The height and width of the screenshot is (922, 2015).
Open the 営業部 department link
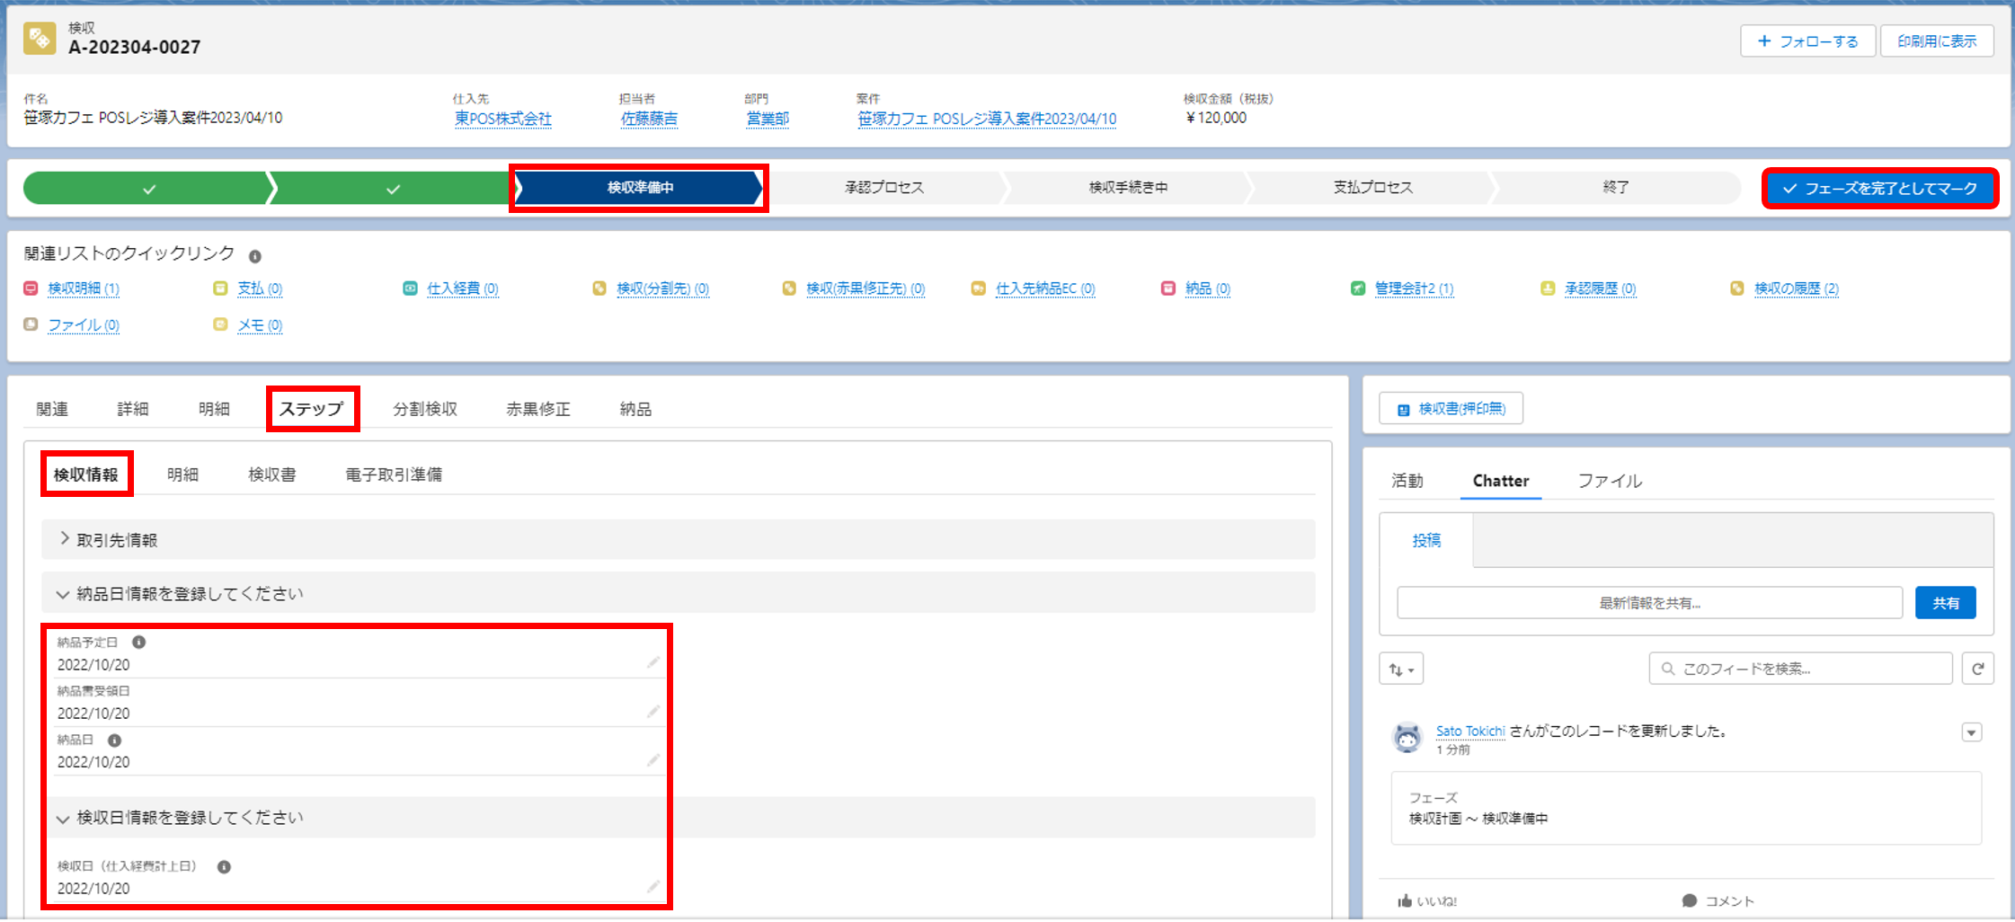click(768, 119)
